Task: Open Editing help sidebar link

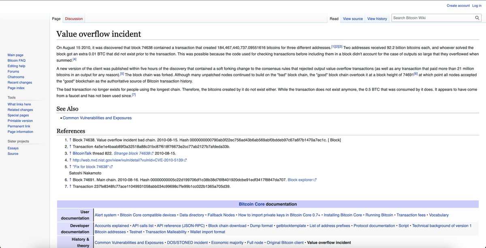Action: (17, 66)
